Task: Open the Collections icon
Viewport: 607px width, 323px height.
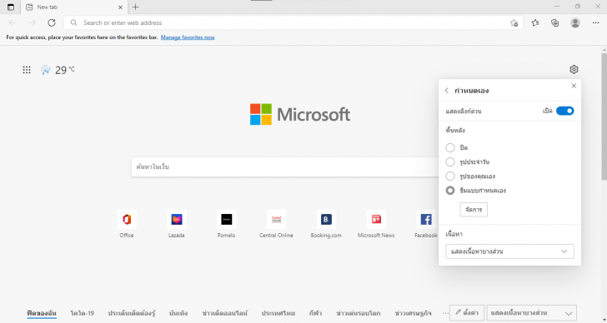Action: point(554,22)
